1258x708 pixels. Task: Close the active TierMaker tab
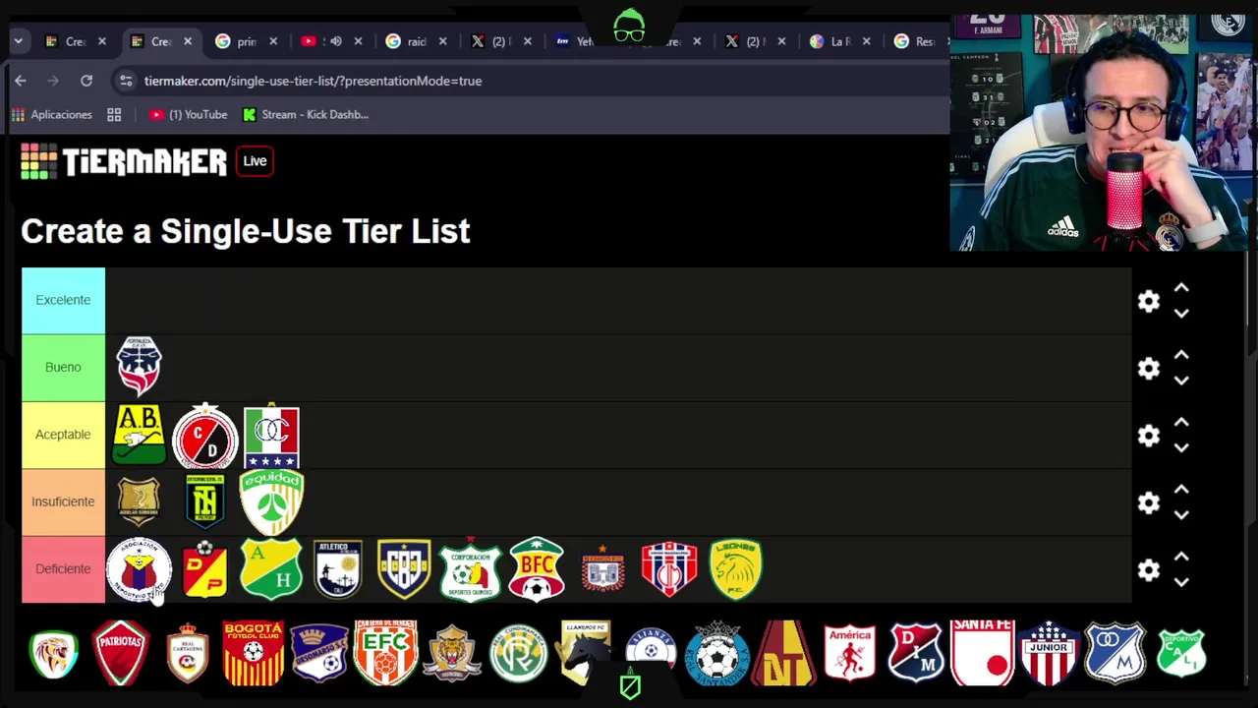(x=188, y=41)
